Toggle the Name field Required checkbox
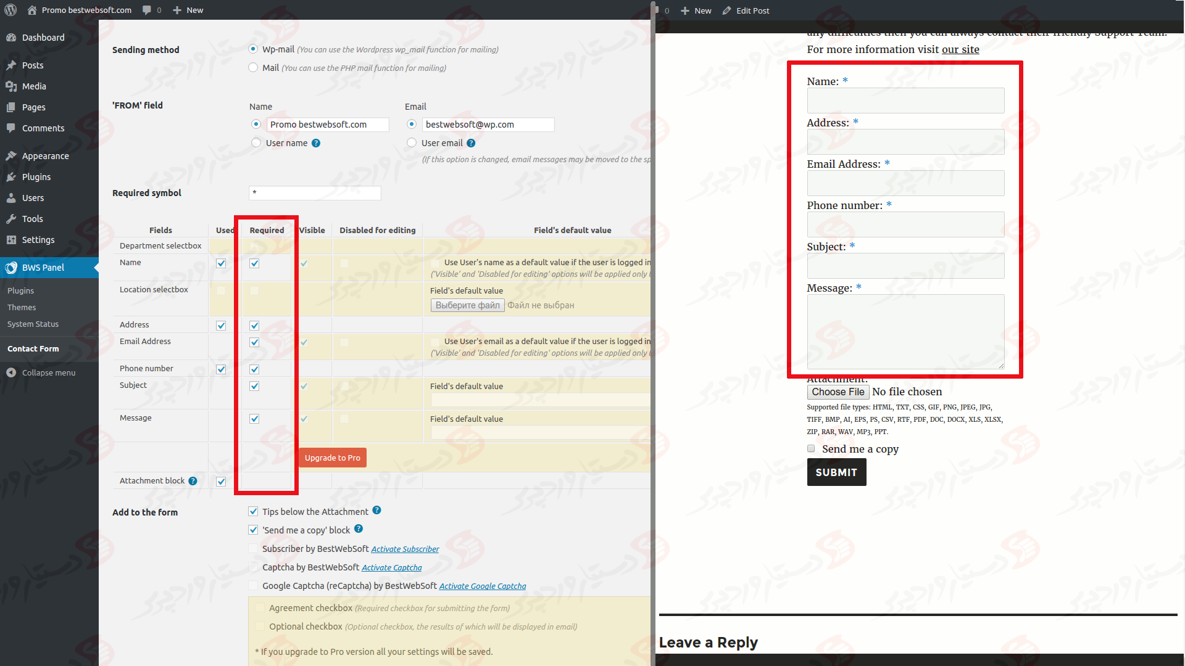 [254, 263]
